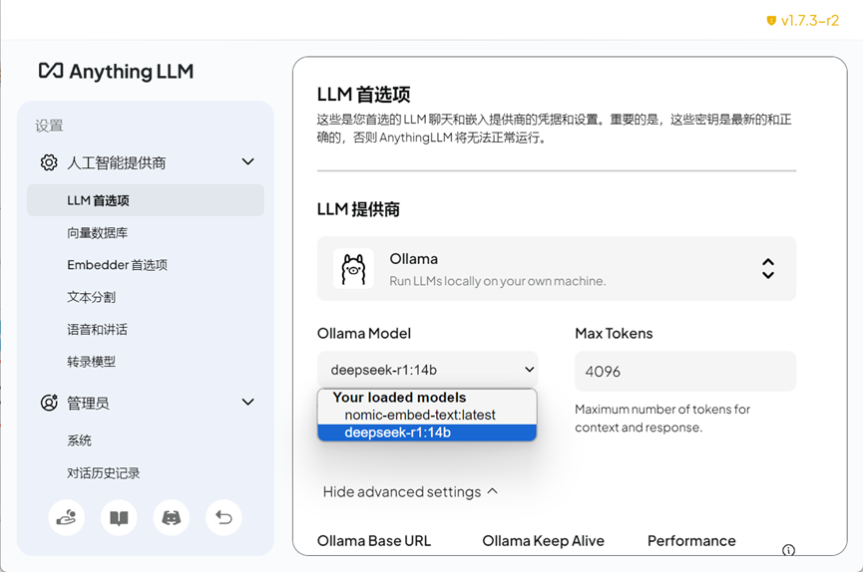Open LLM 首选项 settings page
Image resolution: width=863 pixels, height=572 pixels.
click(x=146, y=200)
